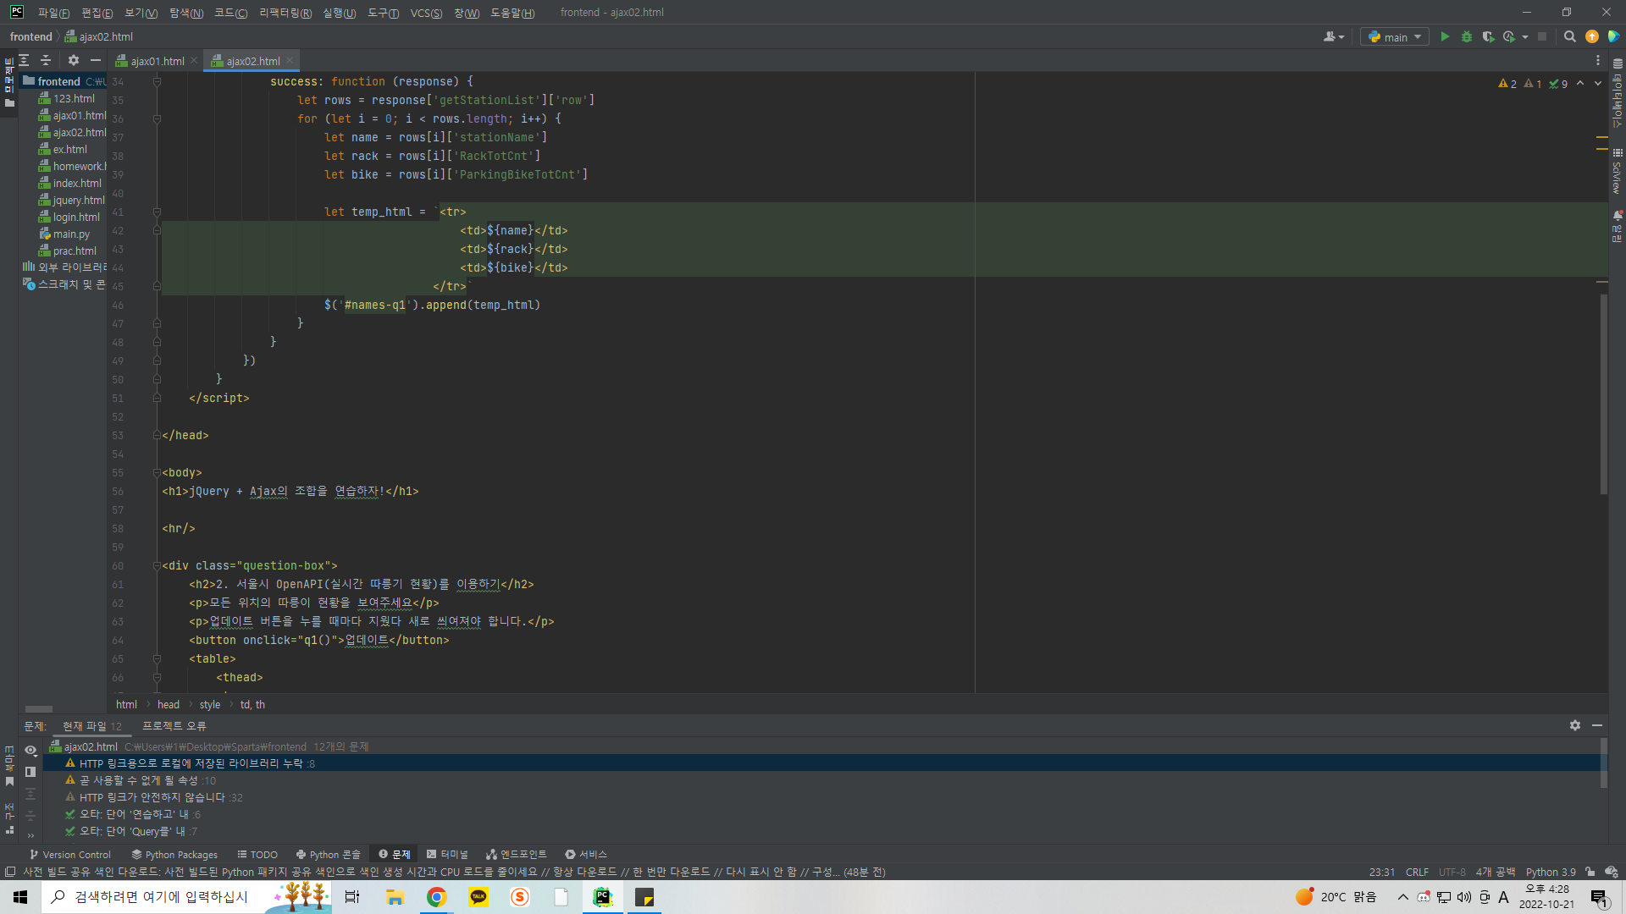This screenshot has width=1626, height=914.
Task: Collapse the div question-box fold at line 60
Action: [x=157, y=565]
